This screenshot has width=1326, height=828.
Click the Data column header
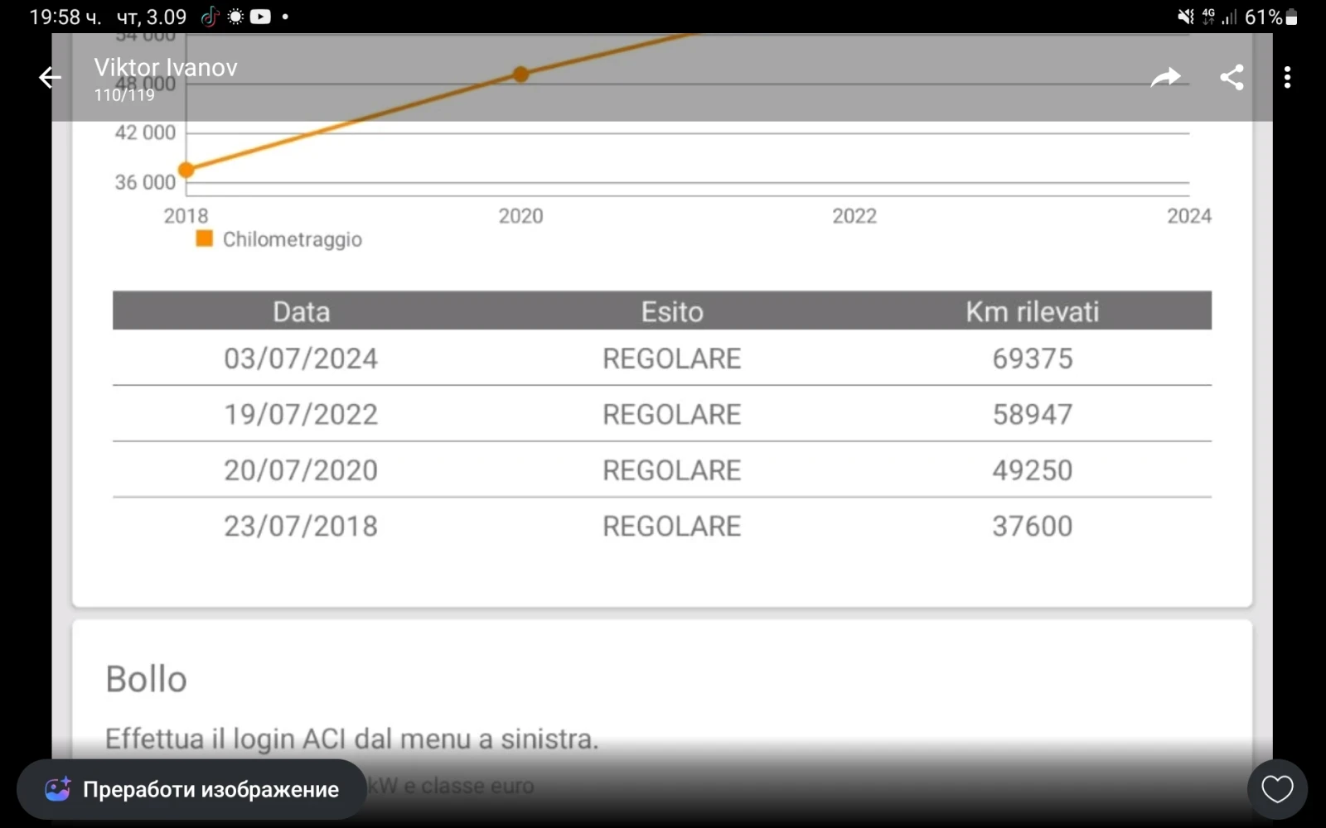point(302,311)
